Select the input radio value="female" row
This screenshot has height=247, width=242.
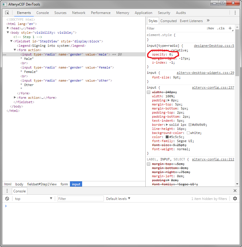click(x=67, y=67)
